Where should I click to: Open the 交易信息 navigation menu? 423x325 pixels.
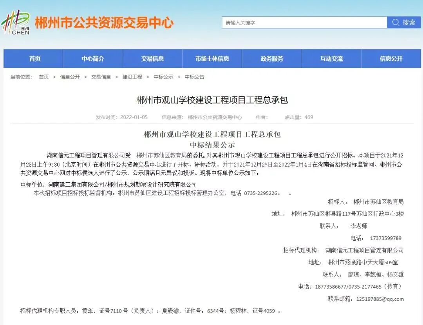152,58
